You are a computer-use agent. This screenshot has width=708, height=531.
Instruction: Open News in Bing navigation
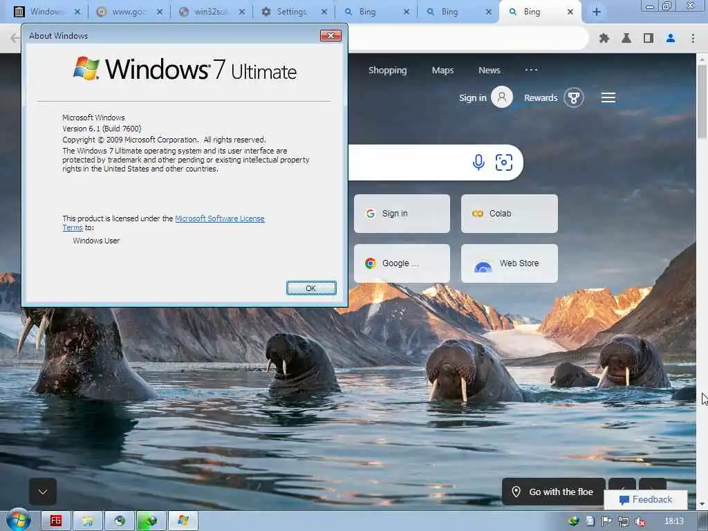(490, 71)
